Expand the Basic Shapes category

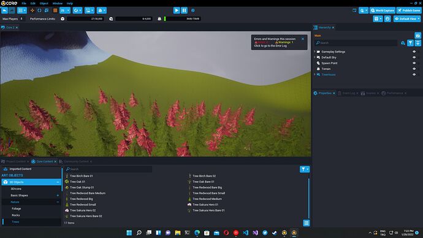pyautogui.click(x=58, y=195)
